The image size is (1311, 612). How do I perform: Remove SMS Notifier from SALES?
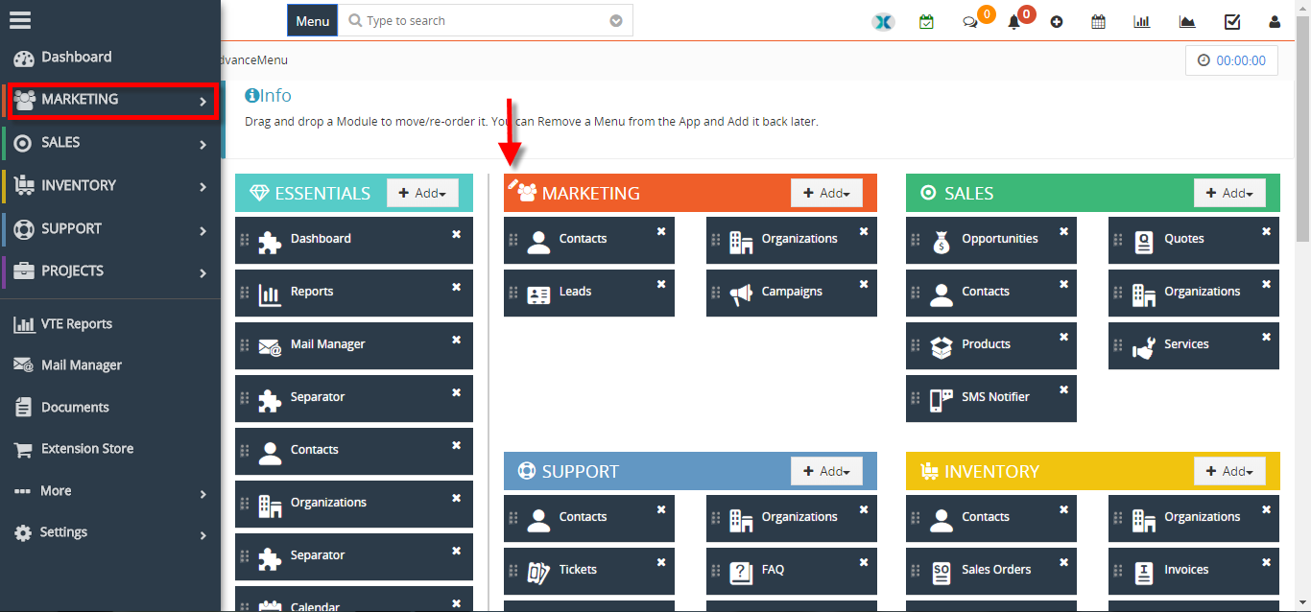point(1063,390)
